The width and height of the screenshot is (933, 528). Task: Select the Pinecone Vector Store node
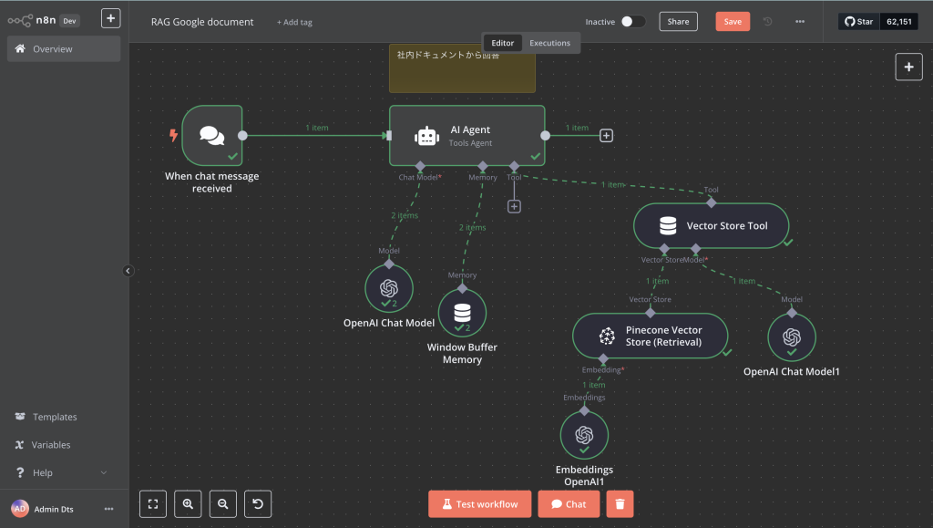click(x=650, y=336)
